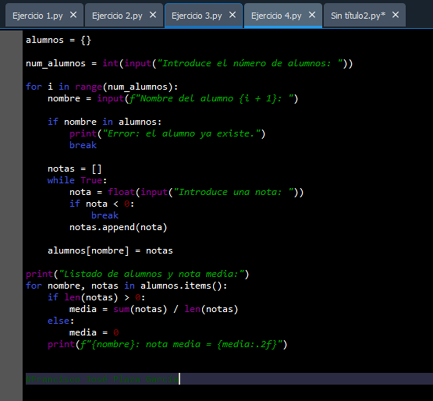Click the highlighted comment line at bottom
This screenshot has height=401, width=433.
[x=102, y=379]
